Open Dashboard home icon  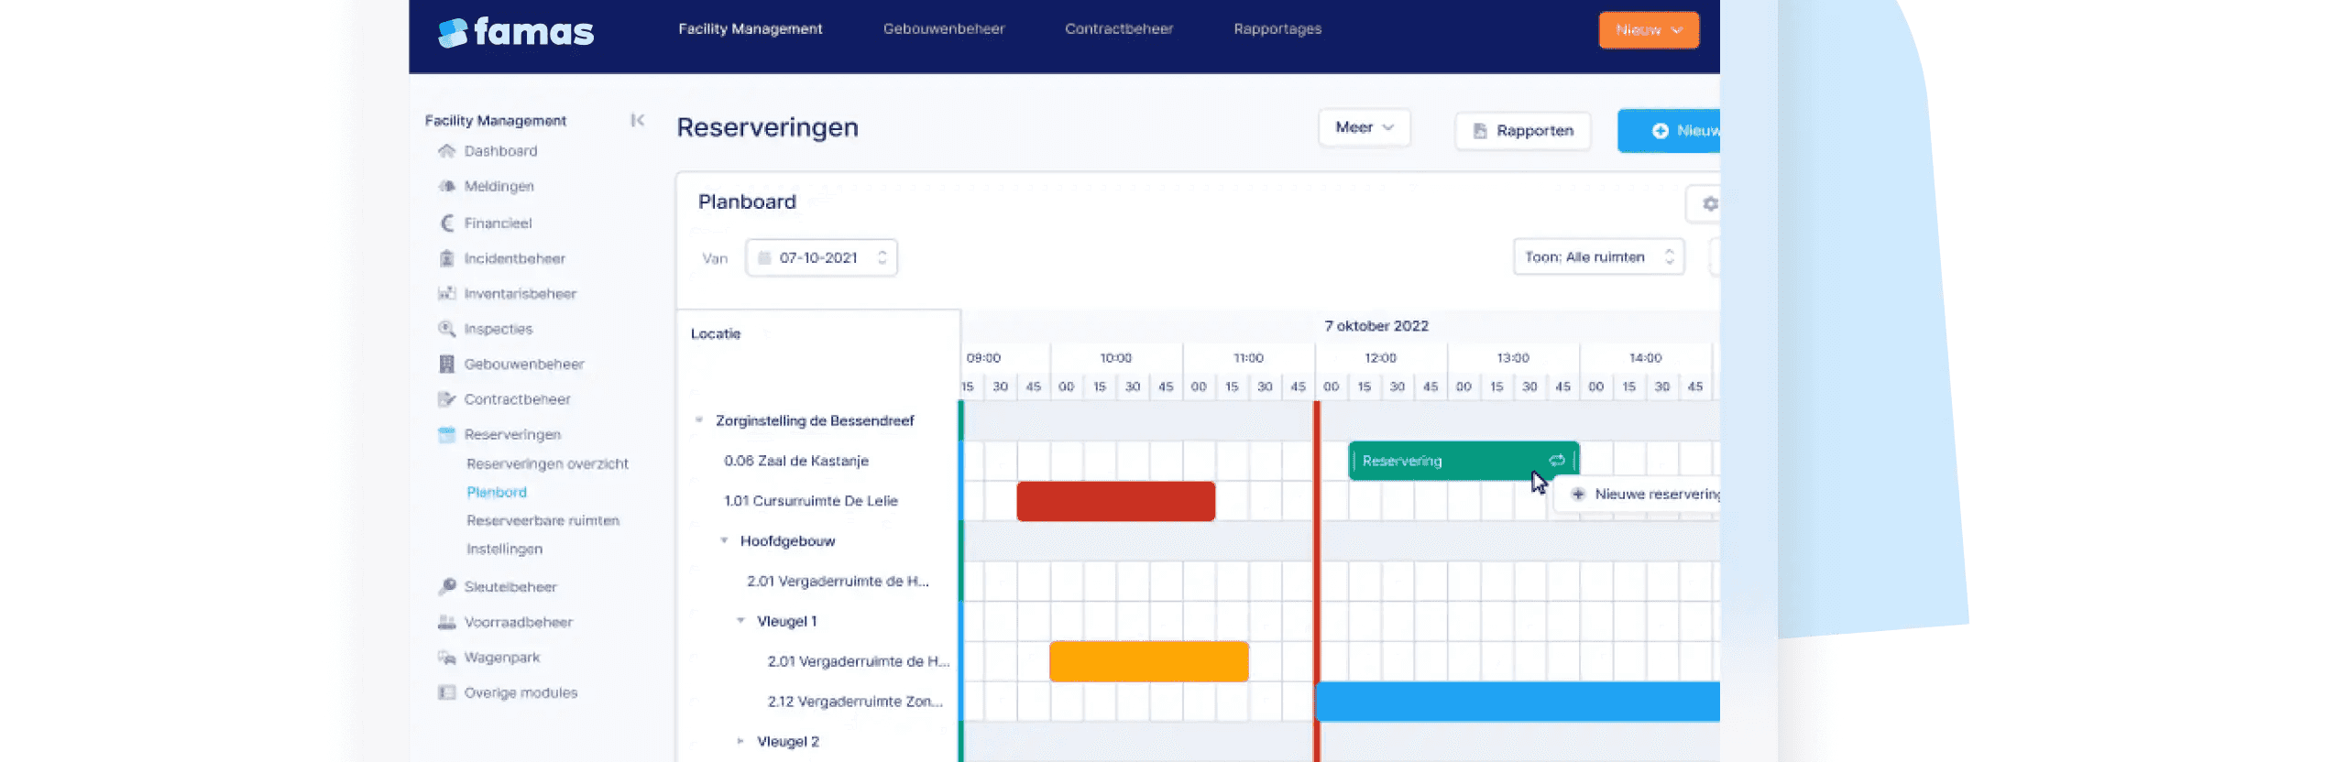(x=446, y=151)
